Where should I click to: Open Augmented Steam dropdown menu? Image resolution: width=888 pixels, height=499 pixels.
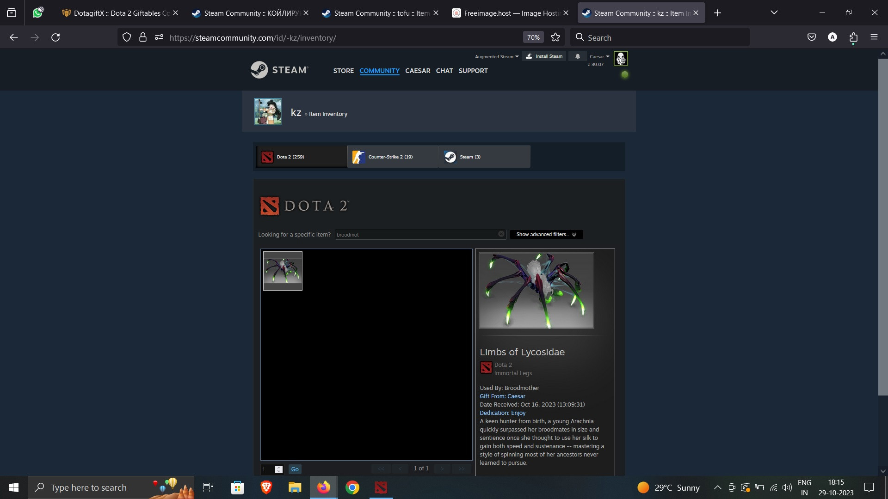(496, 57)
